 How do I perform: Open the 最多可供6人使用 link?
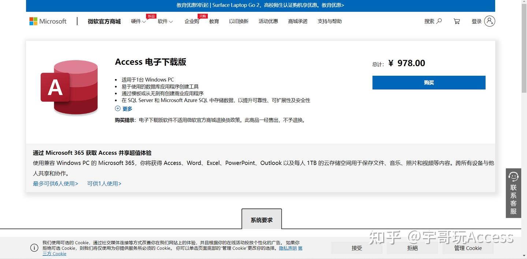(x=56, y=184)
